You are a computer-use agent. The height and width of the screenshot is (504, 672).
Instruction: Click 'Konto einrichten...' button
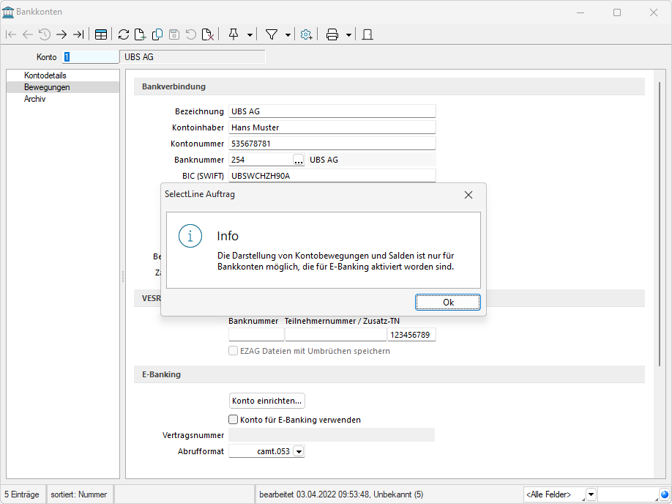(x=266, y=401)
